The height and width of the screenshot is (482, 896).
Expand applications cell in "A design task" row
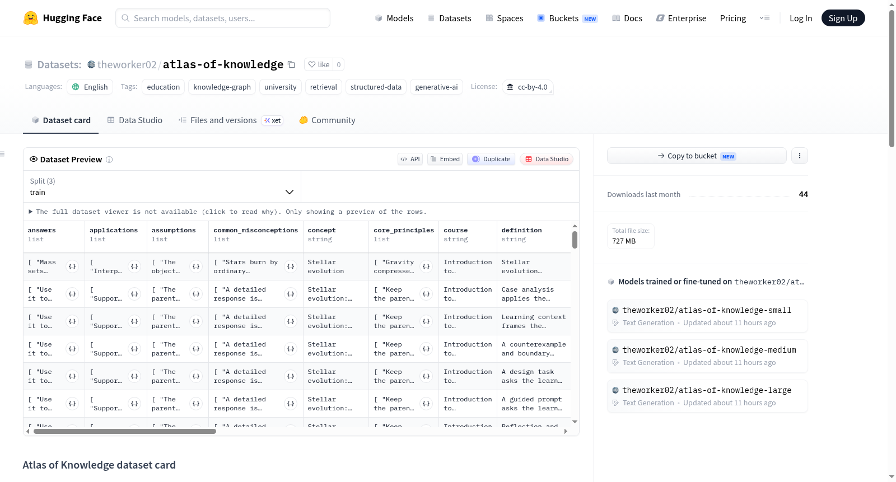coord(134,376)
